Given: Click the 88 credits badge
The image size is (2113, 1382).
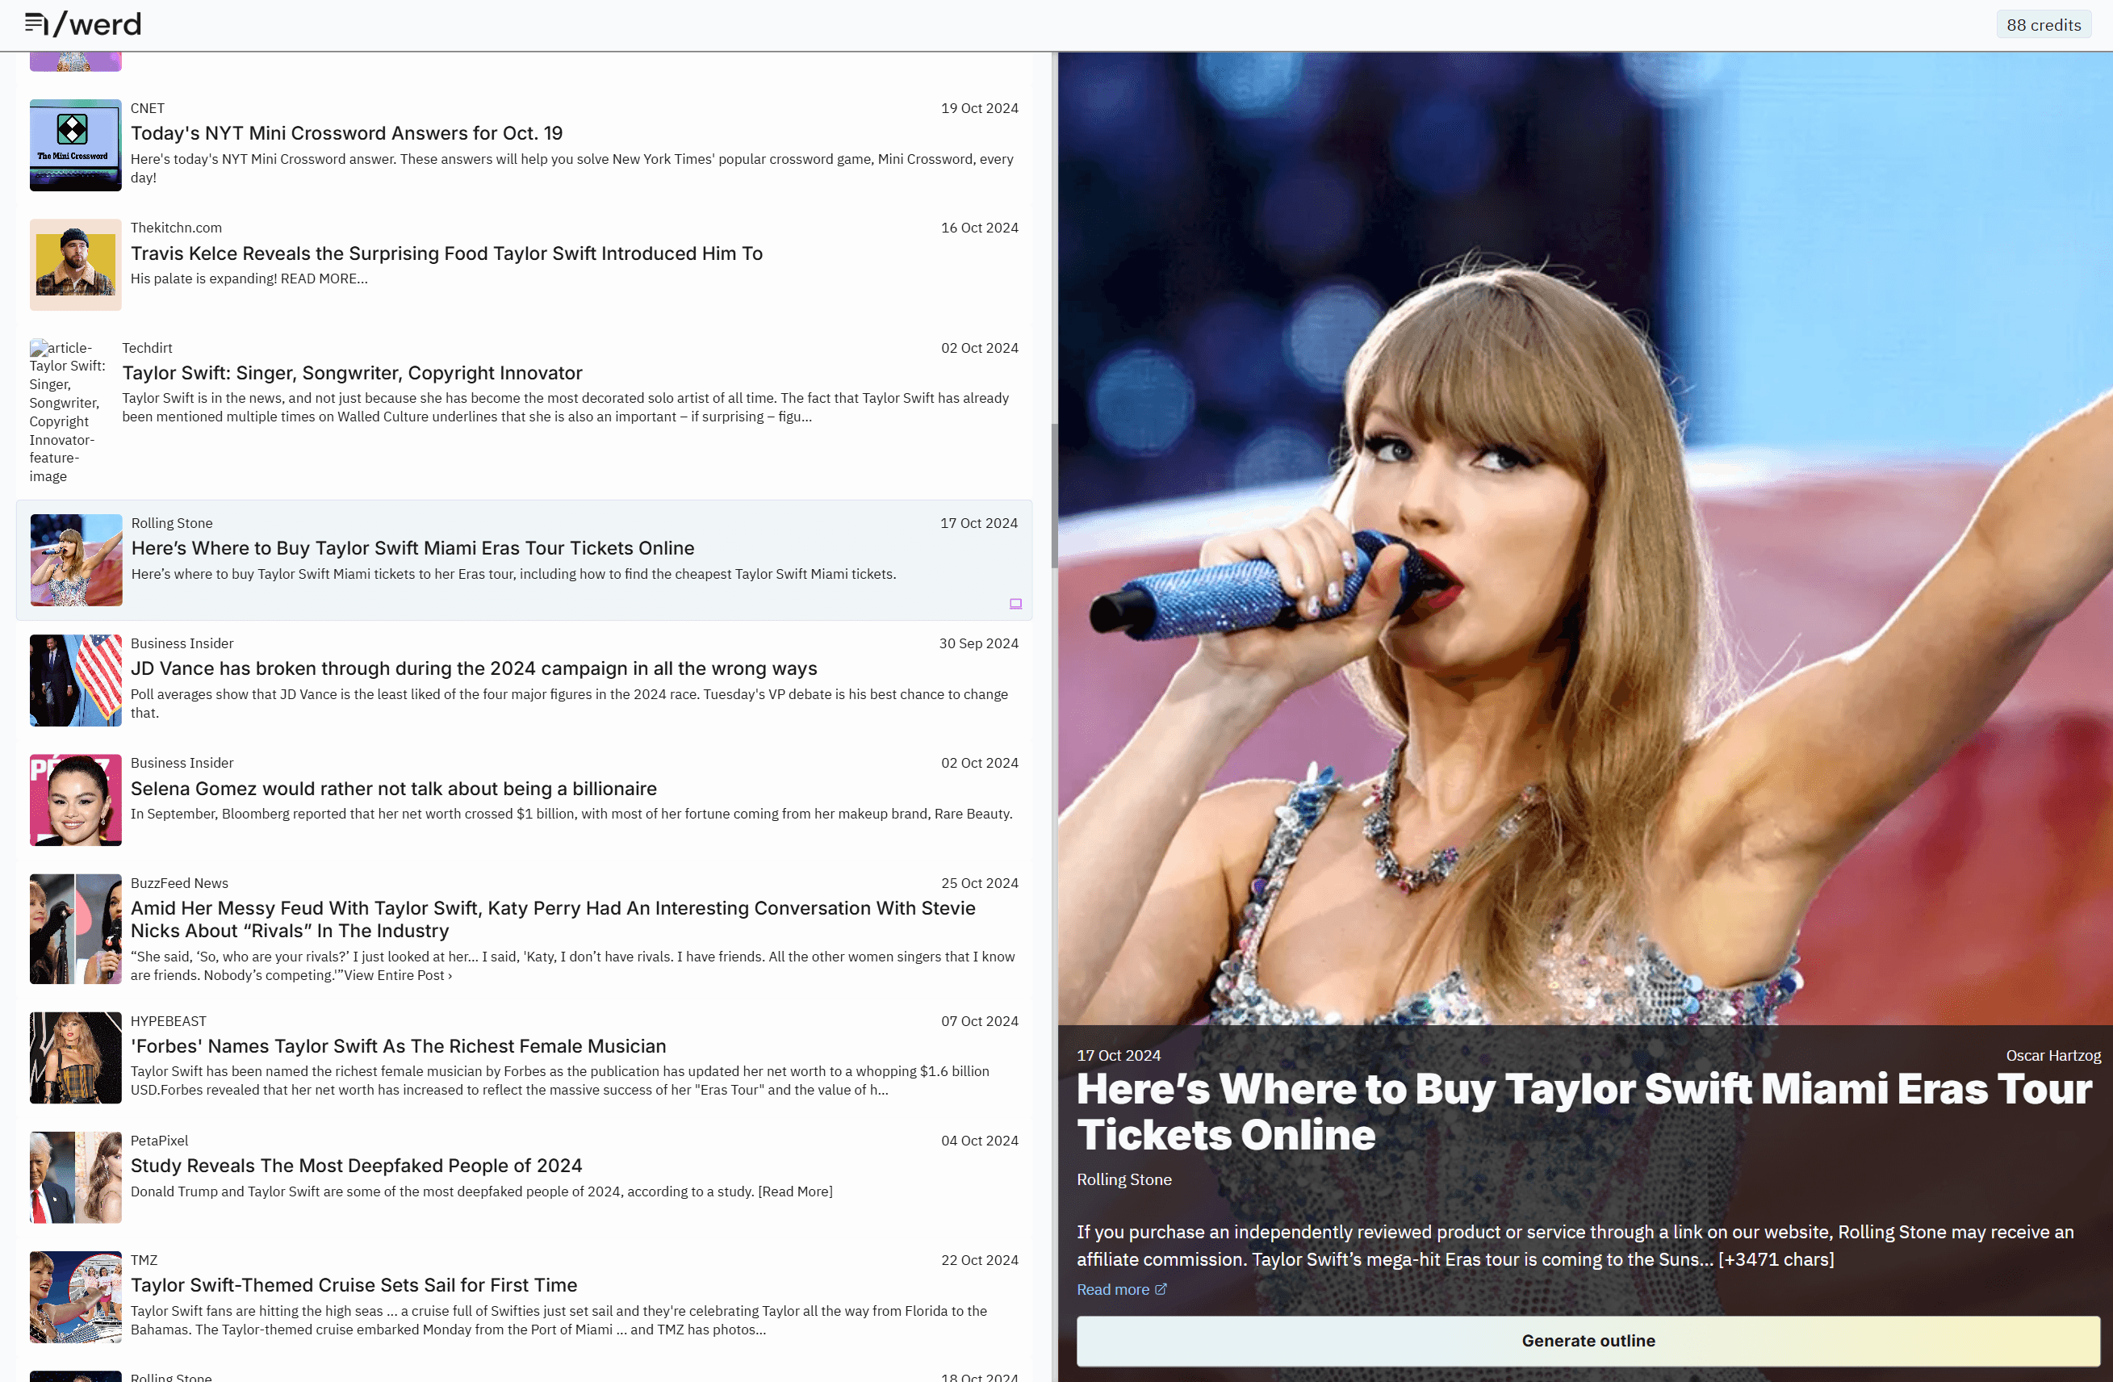Looking at the screenshot, I should 2043,25.
